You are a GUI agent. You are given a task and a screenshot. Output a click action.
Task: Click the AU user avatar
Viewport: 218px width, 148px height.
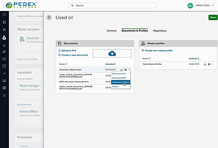click(190, 6)
